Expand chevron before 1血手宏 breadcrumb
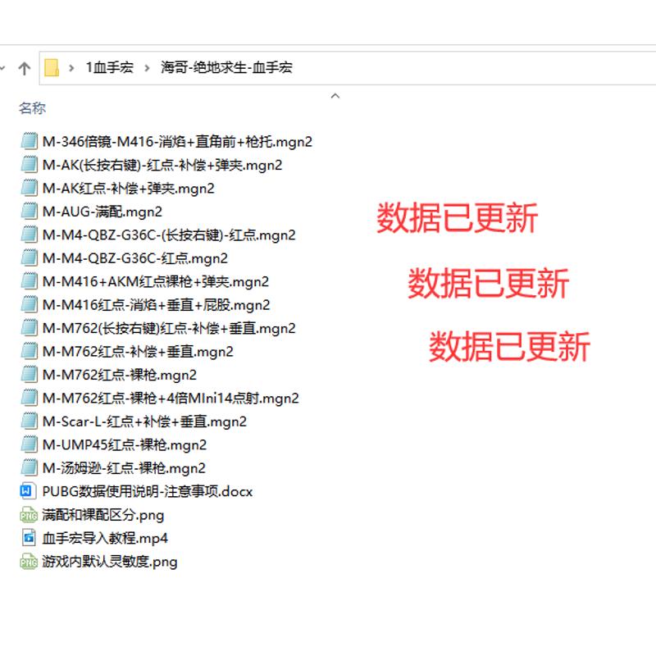This screenshot has width=656, height=656. (71, 68)
